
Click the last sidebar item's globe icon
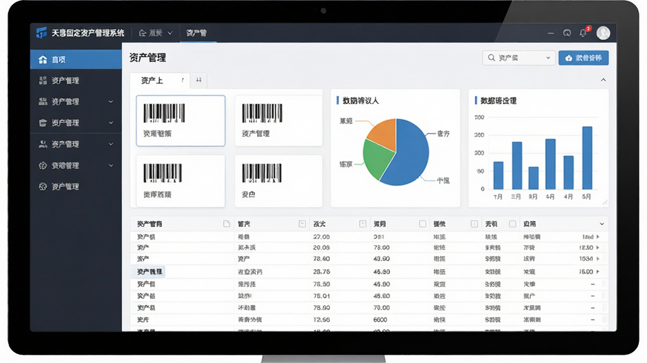point(42,187)
